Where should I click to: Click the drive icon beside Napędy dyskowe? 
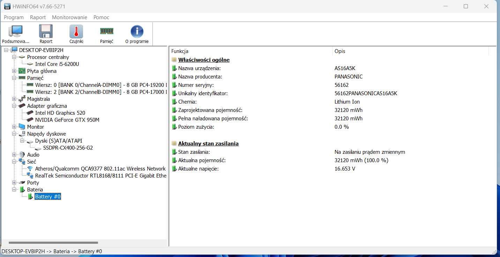(22, 134)
